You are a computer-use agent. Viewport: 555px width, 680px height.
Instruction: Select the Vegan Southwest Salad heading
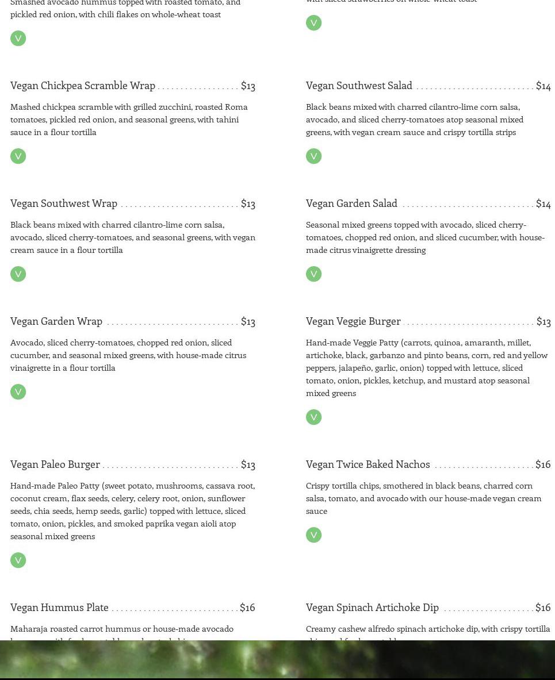[359, 85]
